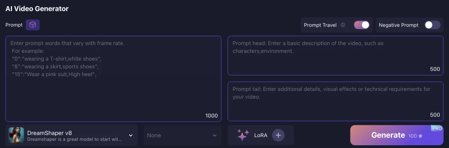Click the Generate button text

pos(388,135)
